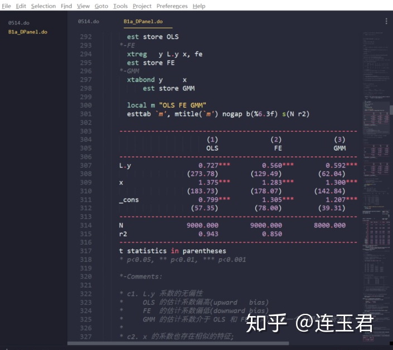Click the minimap code overview
This screenshot has width=393, height=350.
pyautogui.click(x=376, y=185)
